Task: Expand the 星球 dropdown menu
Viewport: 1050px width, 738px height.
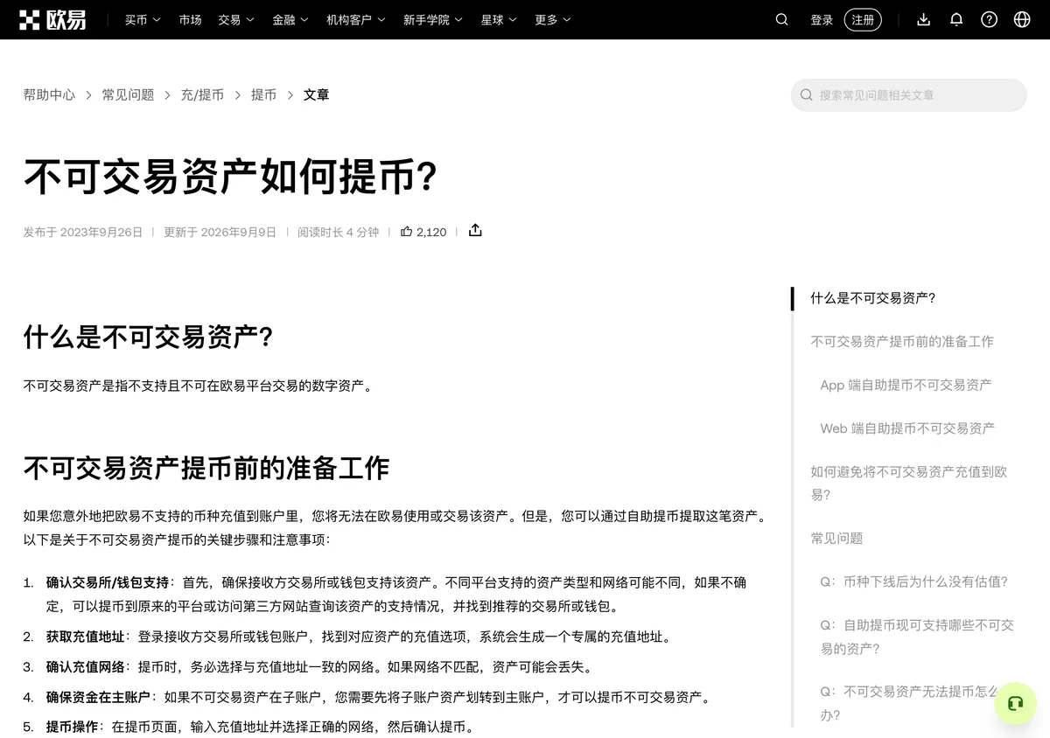Action: pyautogui.click(x=499, y=19)
